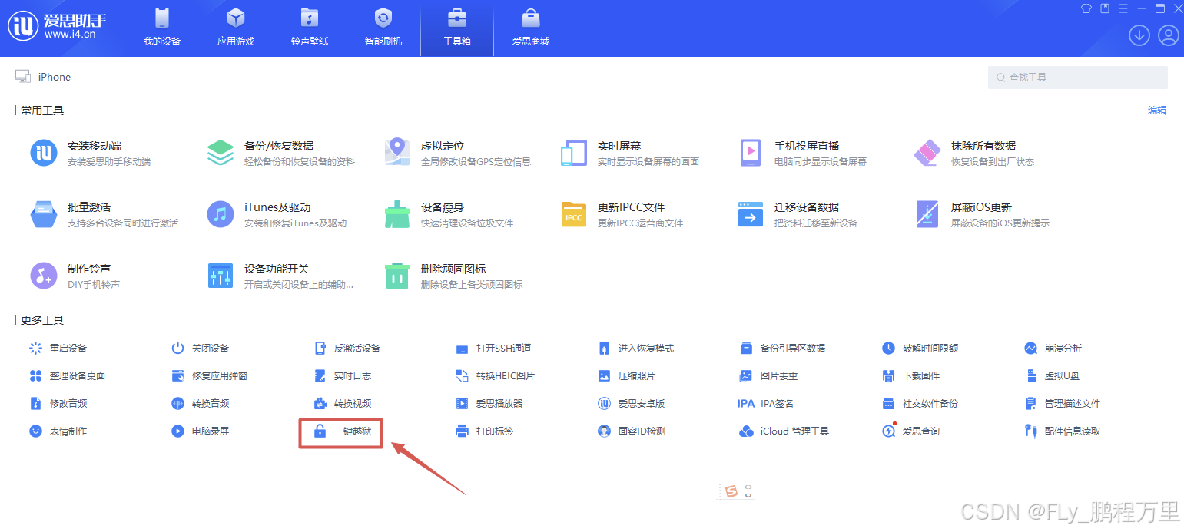Open 破解时间限额 tool

coord(920,348)
